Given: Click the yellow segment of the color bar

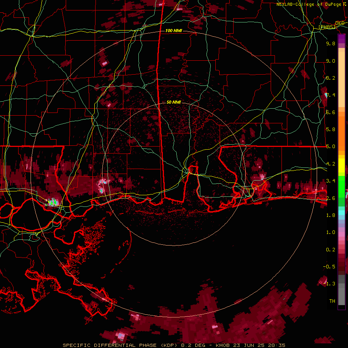Looking at the screenshot, I should point(341,165).
